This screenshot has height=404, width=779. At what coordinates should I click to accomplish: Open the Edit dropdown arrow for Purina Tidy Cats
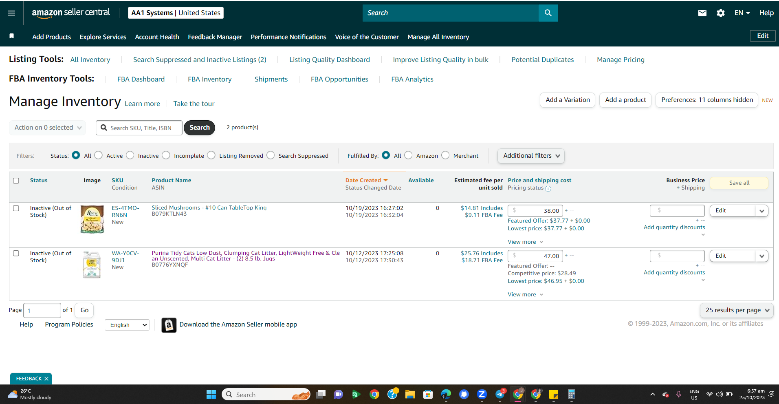(x=762, y=256)
